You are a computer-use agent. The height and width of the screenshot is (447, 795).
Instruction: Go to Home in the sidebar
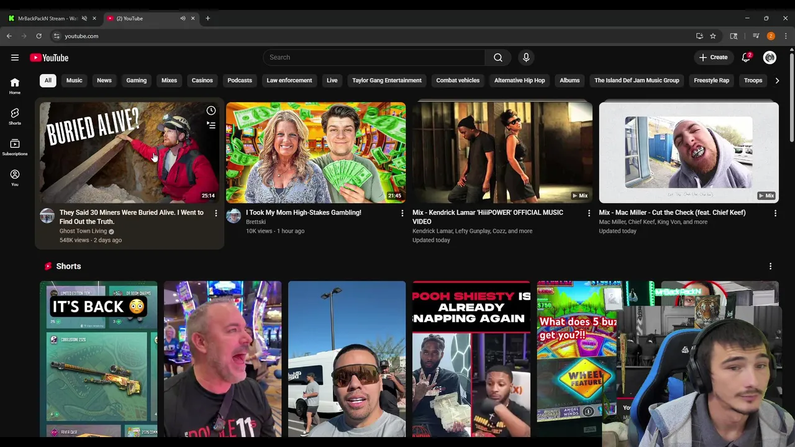point(15,86)
